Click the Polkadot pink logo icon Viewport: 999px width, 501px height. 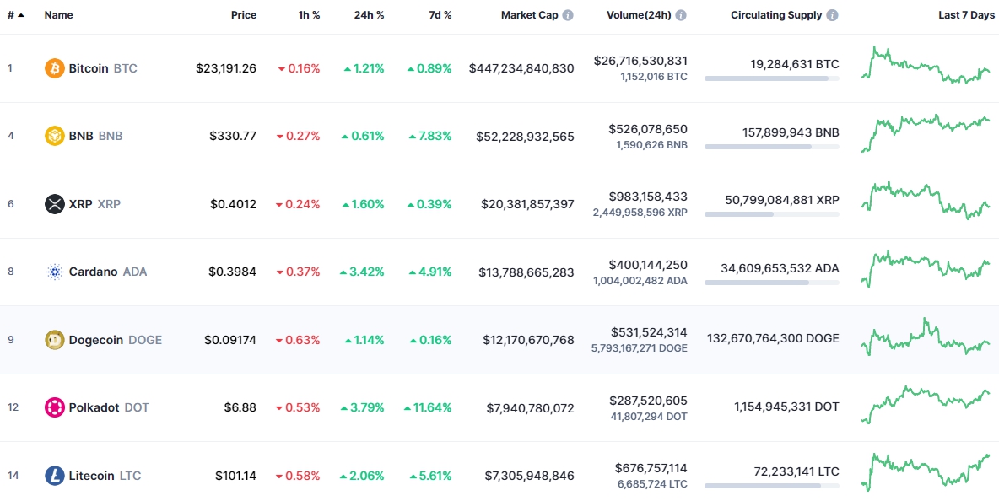[x=55, y=407]
